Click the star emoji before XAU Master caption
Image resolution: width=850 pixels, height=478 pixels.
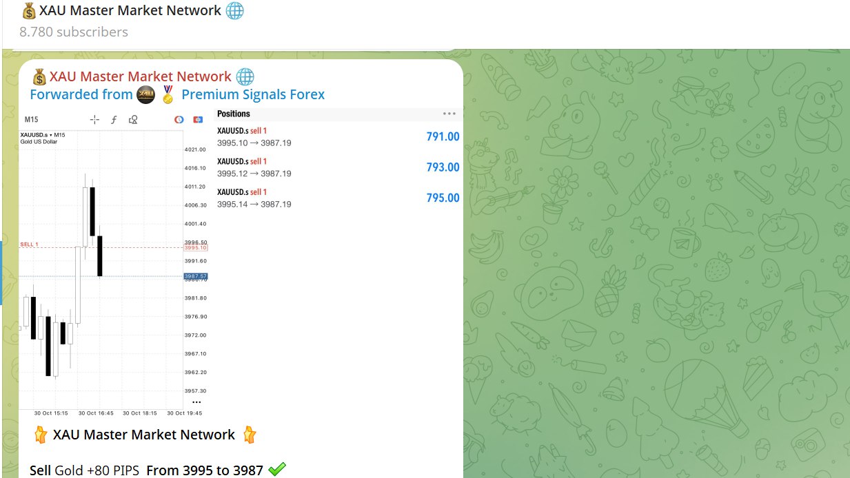point(41,435)
